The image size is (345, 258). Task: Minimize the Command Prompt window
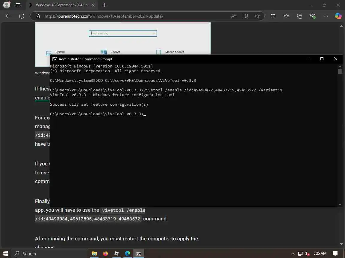point(308,59)
